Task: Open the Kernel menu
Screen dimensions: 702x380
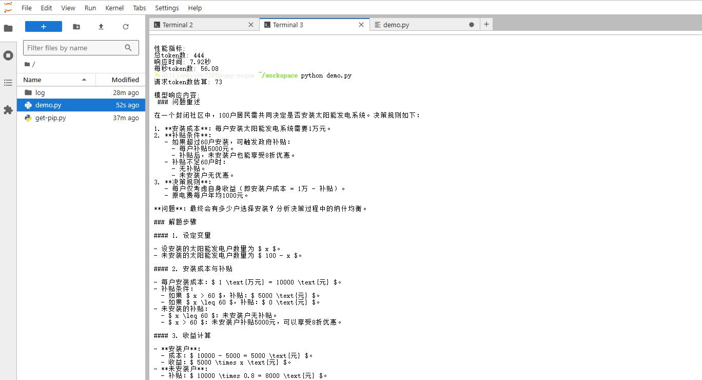Action: pos(114,8)
